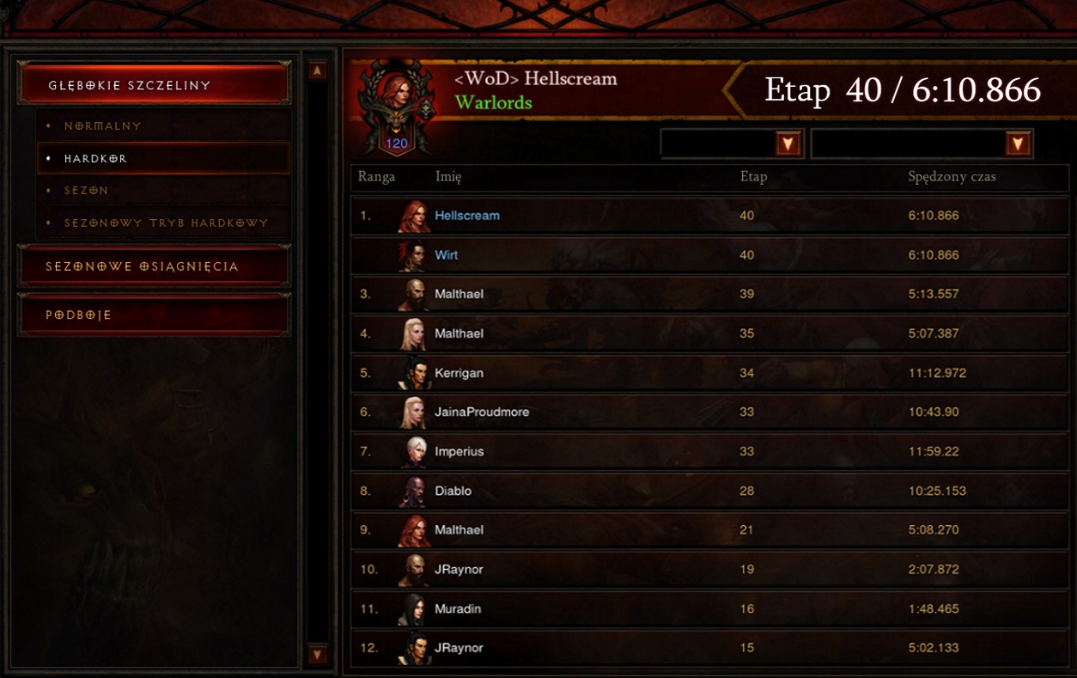Click the sidebar scrollbar up arrow
Screen dimensions: 1077x678
(x=318, y=70)
